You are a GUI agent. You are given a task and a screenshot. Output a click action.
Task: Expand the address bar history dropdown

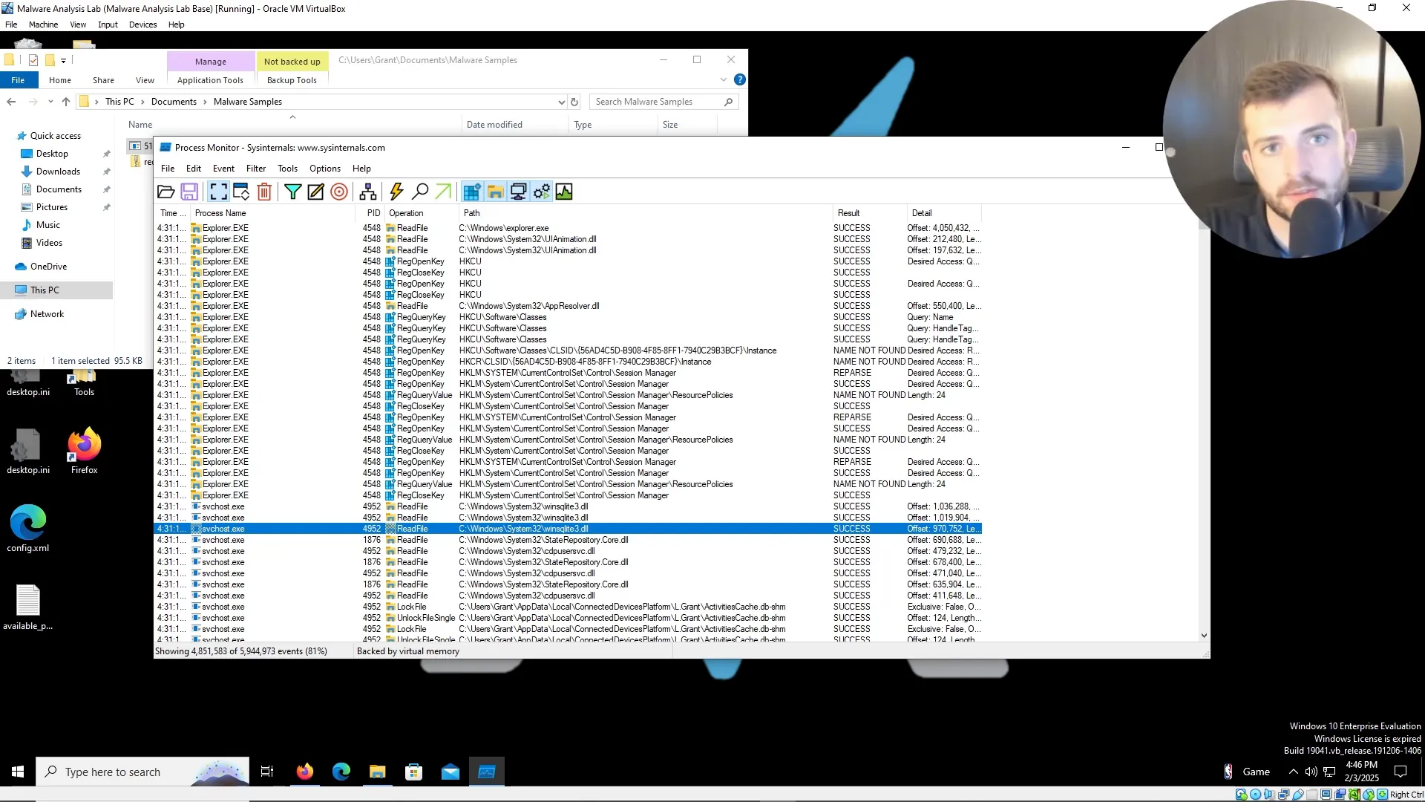[x=561, y=102]
